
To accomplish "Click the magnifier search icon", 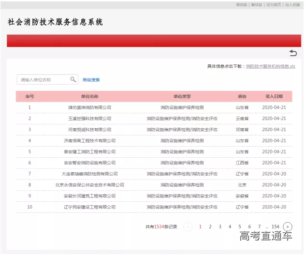I will pyautogui.click(x=73, y=79).
